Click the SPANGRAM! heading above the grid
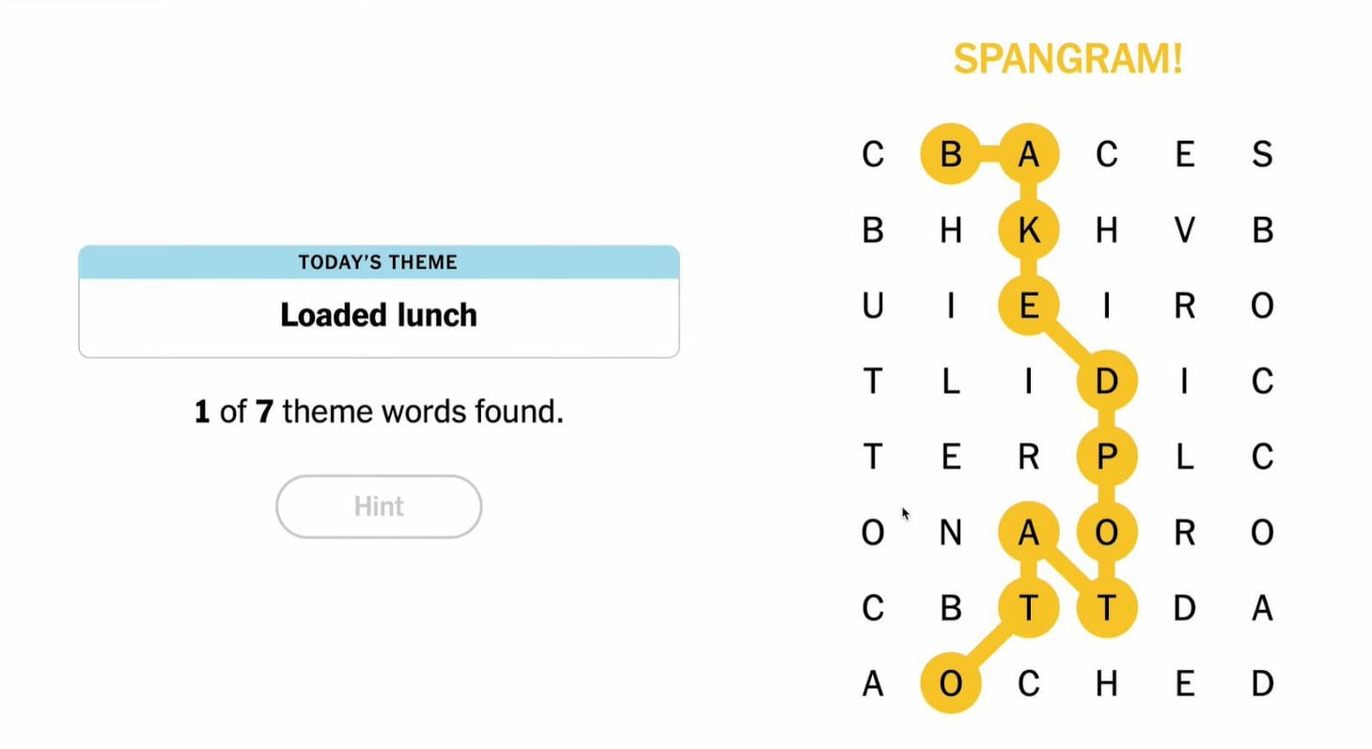The height and width of the screenshot is (749, 1372). click(1068, 58)
